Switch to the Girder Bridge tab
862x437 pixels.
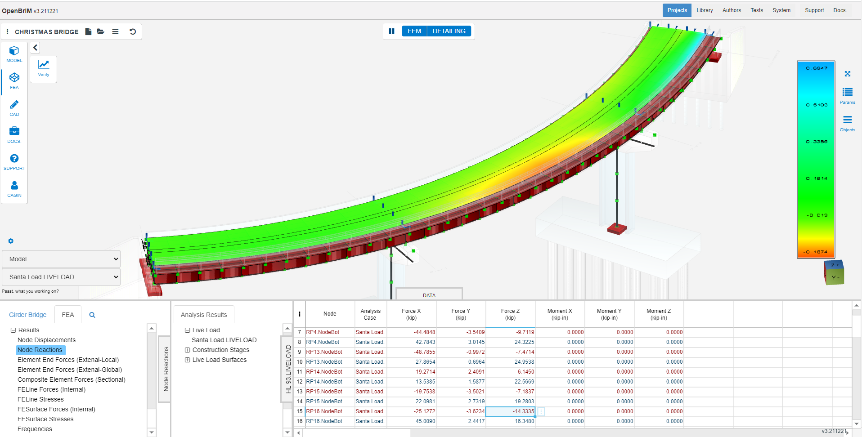pyautogui.click(x=27, y=315)
